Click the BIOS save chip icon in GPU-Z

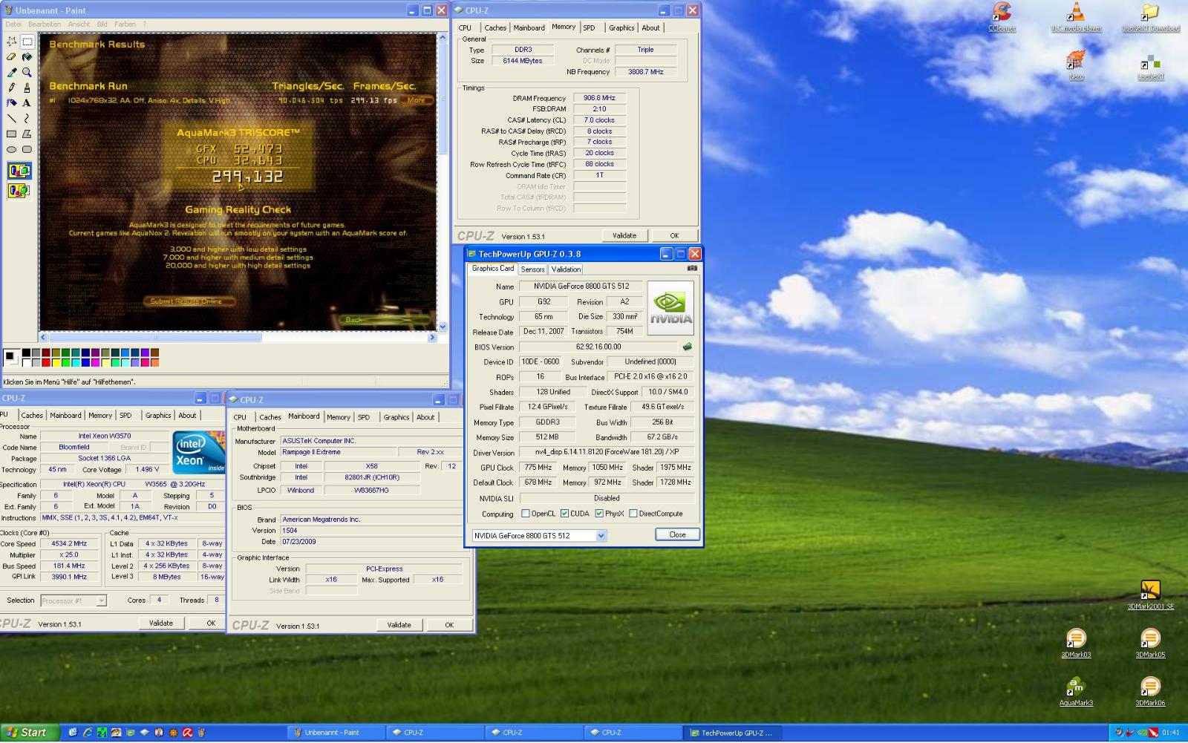click(x=688, y=347)
